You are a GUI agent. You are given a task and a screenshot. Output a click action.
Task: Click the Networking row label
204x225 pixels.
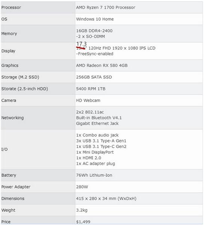[13, 118]
